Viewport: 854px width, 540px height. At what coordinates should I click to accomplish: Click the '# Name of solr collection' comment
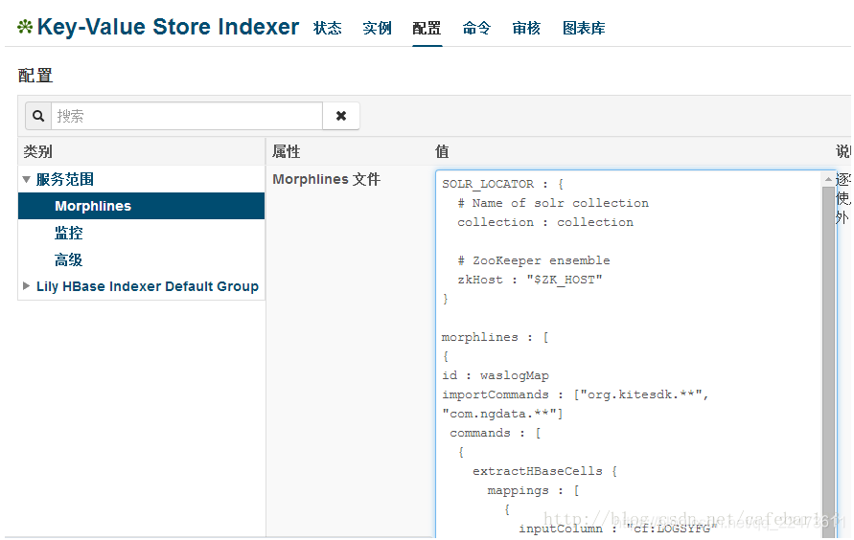[553, 203]
